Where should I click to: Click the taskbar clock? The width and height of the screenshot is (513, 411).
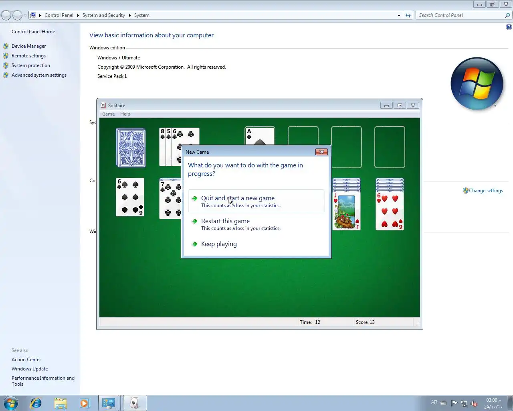[x=493, y=403]
